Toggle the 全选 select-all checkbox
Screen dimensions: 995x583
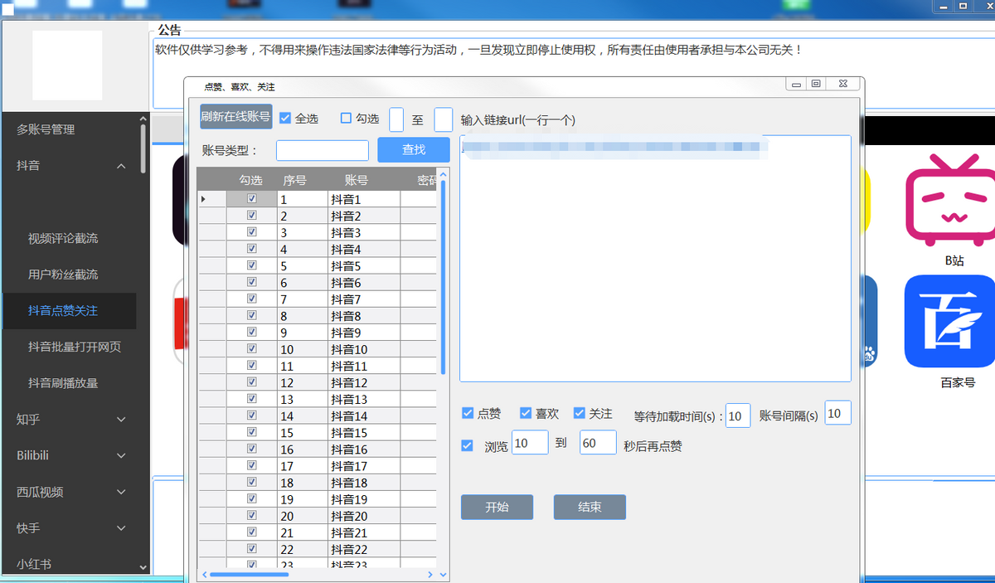pyautogui.click(x=285, y=119)
